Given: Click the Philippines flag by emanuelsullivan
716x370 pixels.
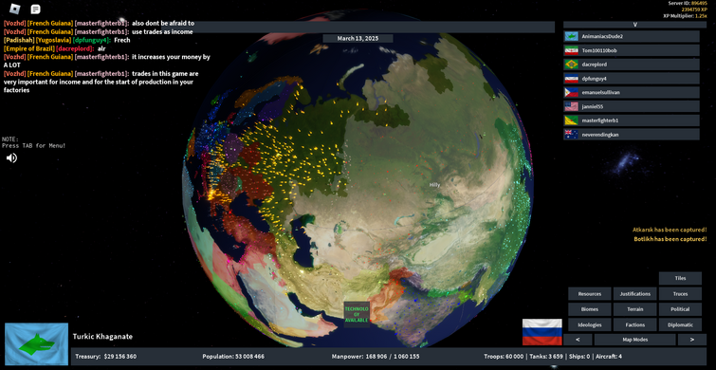Looking at the screenshot, I should point(571,92).
